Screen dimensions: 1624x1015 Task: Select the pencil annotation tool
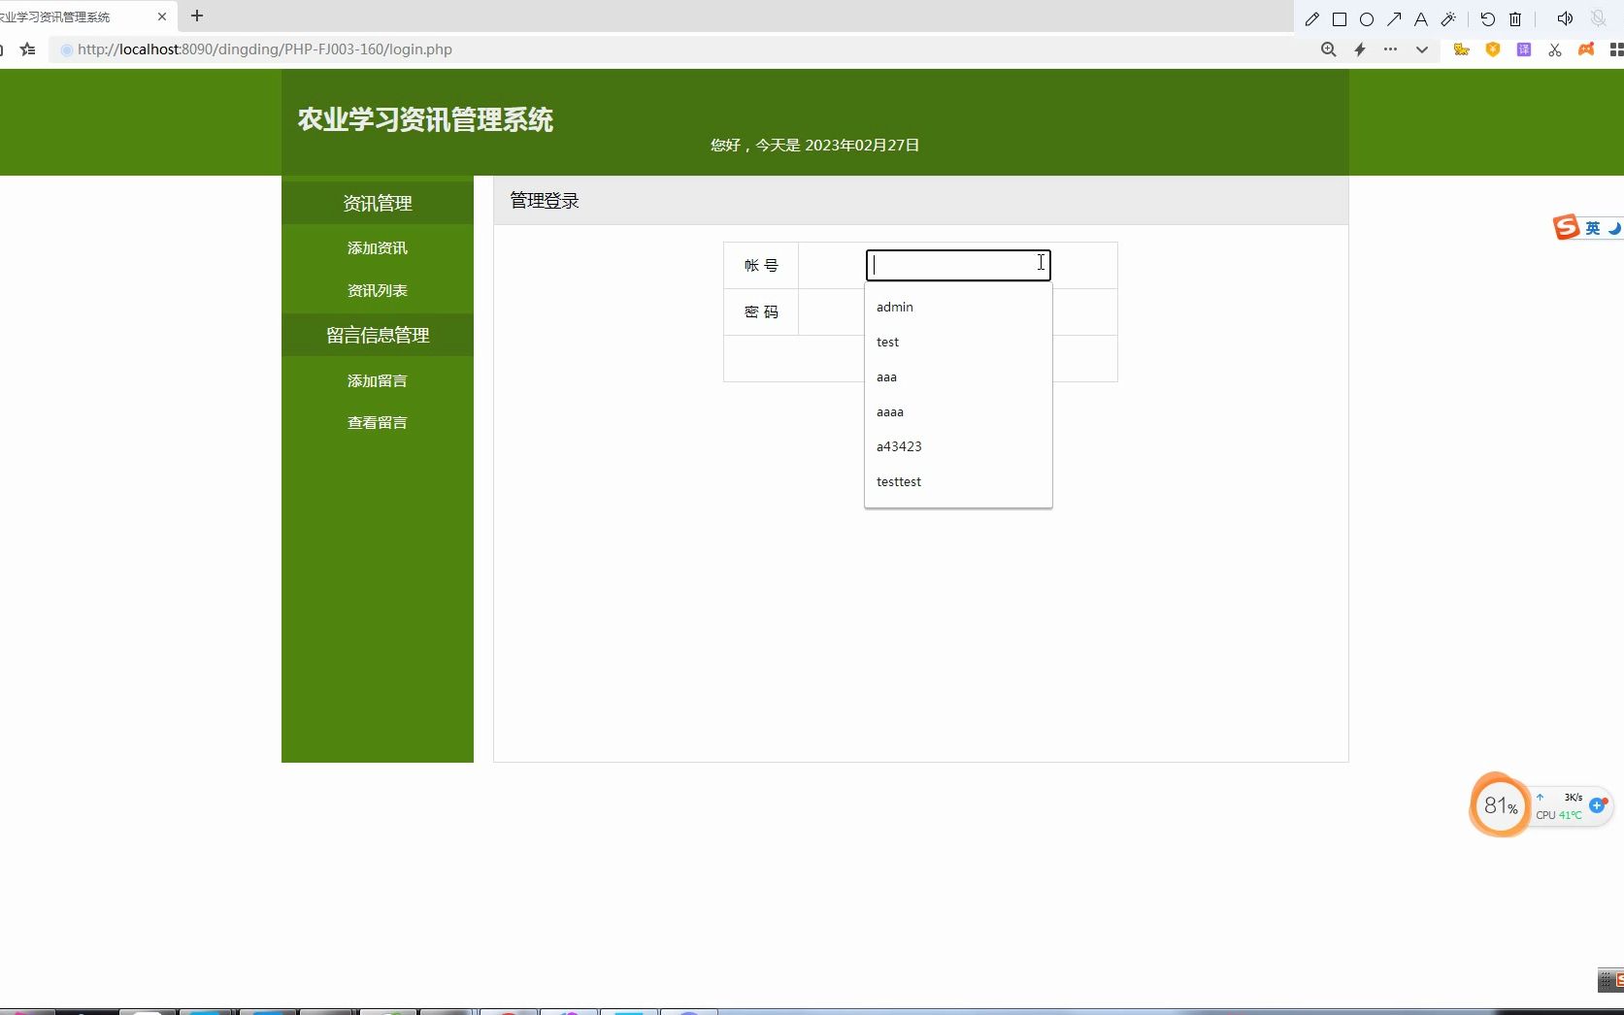tap(1311, 19)
